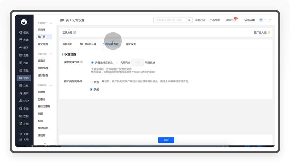290x163 pixels.
Task: Select 开启 for 推广员自购分佣
Action: click(x=91, y=82)
